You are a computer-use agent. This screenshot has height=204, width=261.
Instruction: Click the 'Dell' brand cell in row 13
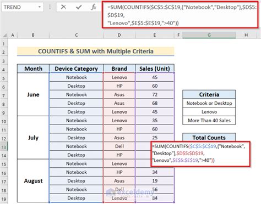tap(119, 146)
